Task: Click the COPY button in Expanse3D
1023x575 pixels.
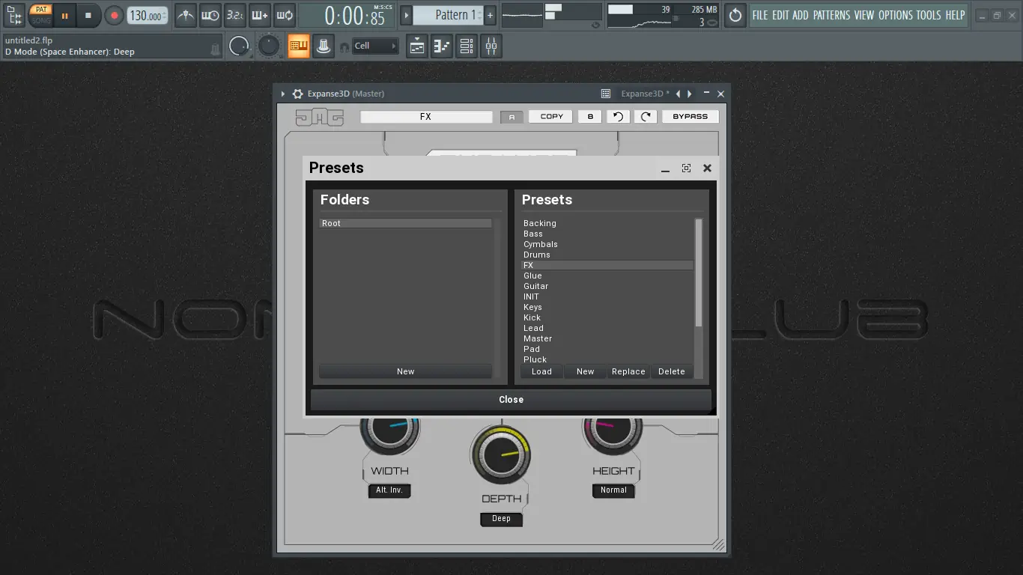Action: [551, 117]
